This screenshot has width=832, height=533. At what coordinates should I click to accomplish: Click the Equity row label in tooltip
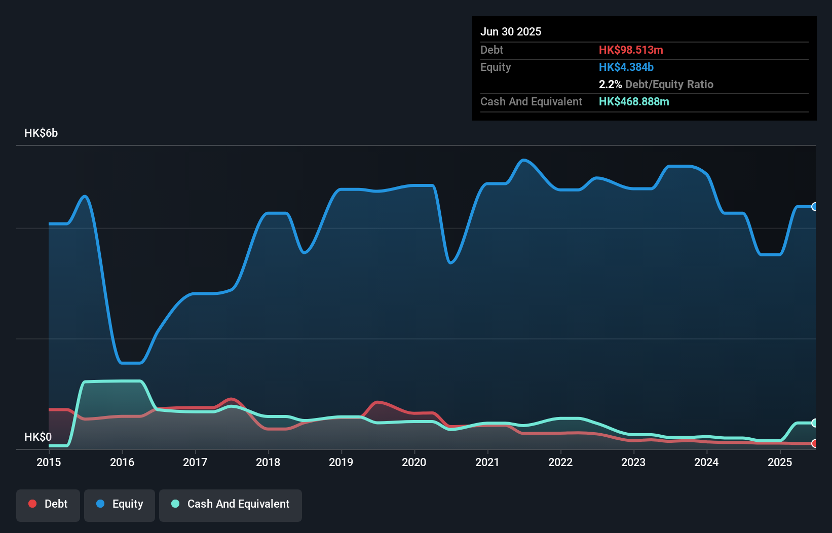(496, 67)
